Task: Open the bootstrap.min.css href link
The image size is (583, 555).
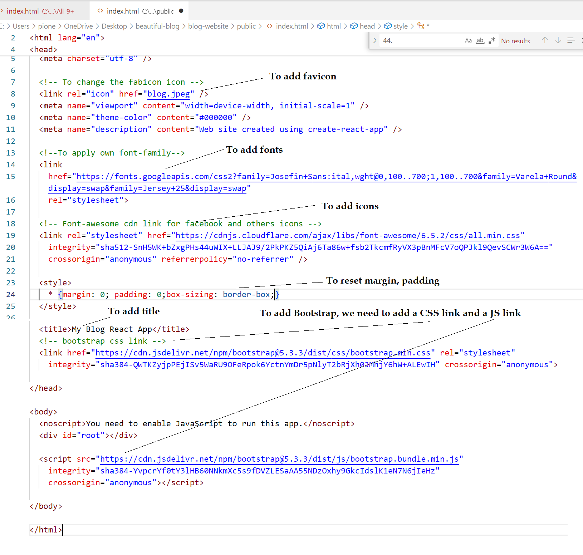Action: 263,353
